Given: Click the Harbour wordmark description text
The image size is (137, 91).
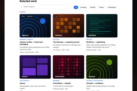Looking at the screenshot, I should pyautogui.click(x=35, y=48).
